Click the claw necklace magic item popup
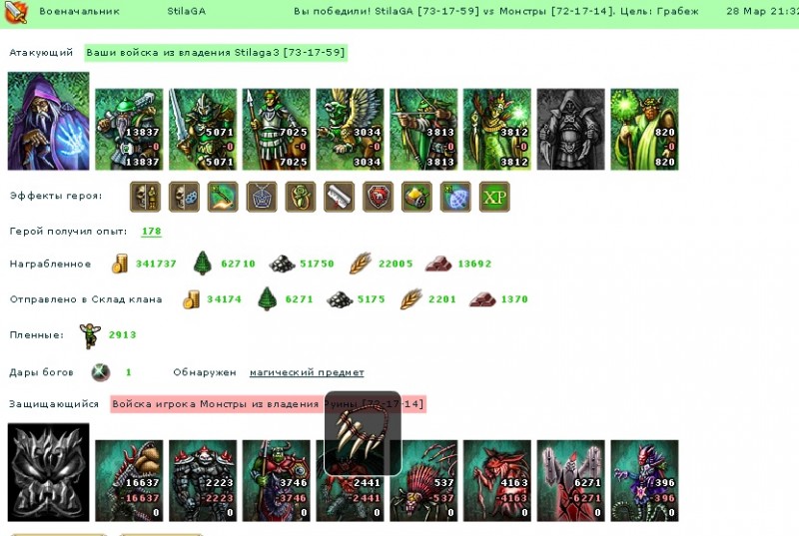 coord(363,433)
